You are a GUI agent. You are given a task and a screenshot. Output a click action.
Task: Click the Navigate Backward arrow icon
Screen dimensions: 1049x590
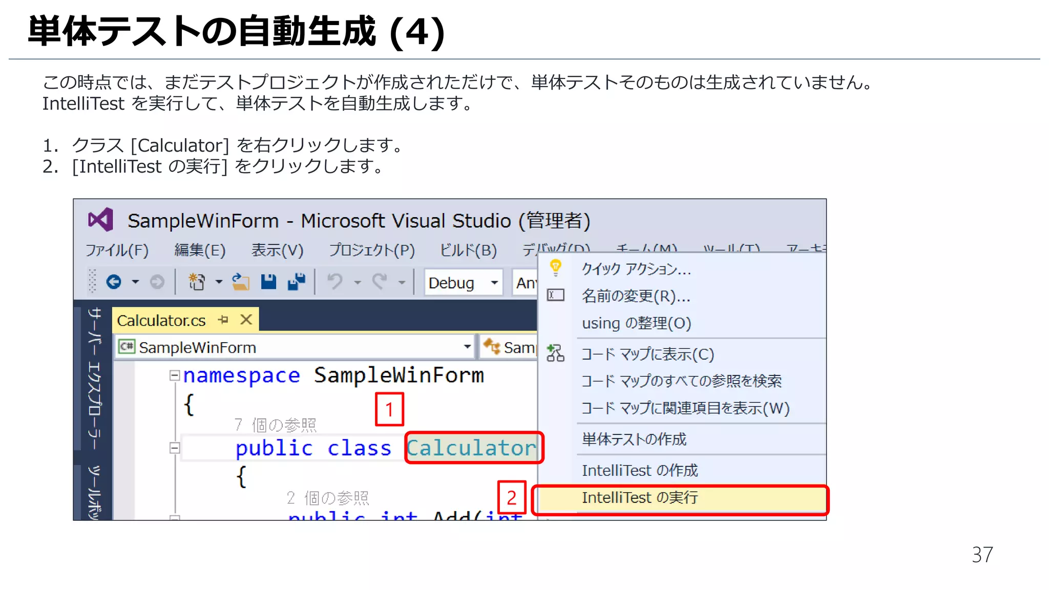point(114,282)
